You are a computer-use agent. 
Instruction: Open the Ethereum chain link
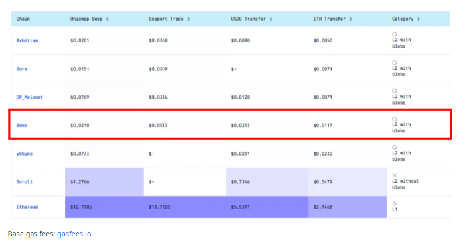[x=27, y=207]
